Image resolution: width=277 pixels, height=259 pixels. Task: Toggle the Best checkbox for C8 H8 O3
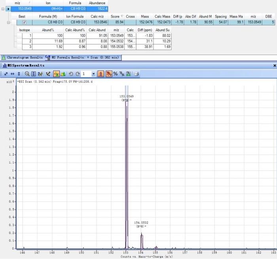(25, 22)
